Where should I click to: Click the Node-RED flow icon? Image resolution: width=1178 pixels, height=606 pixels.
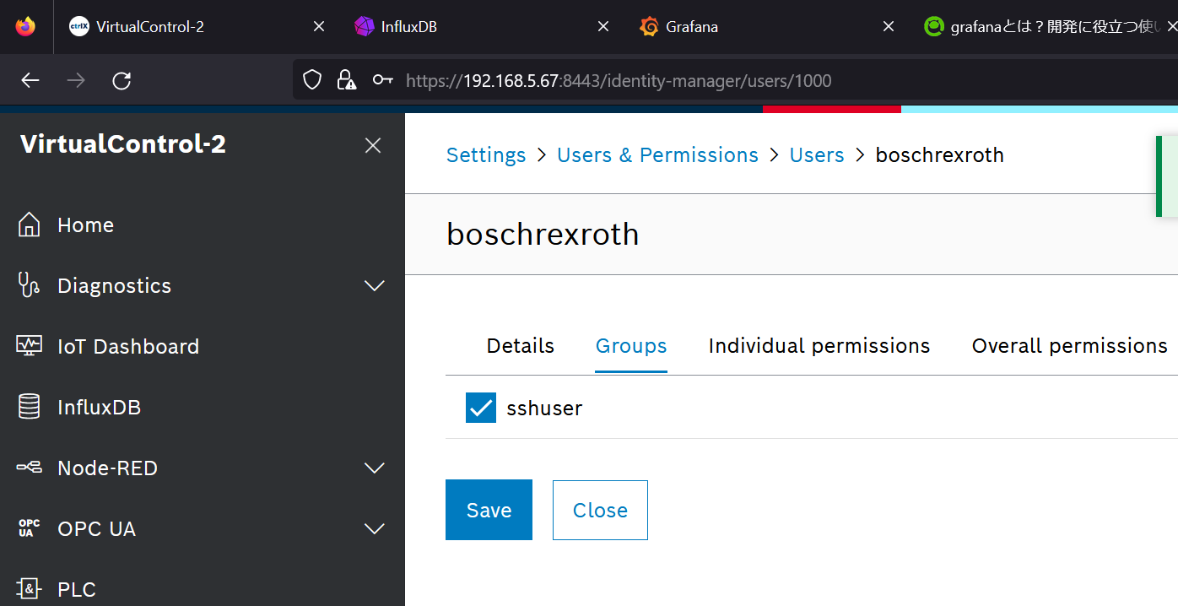(29, 468)
